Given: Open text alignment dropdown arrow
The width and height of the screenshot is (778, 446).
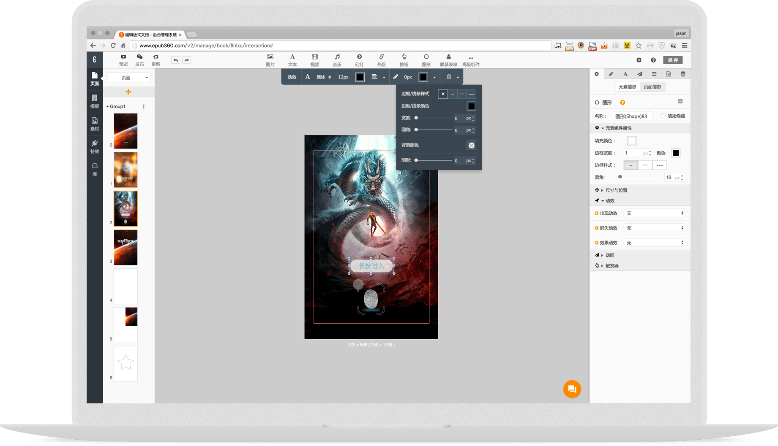Looking at the screenshot, I should click(x=384, y=77).
